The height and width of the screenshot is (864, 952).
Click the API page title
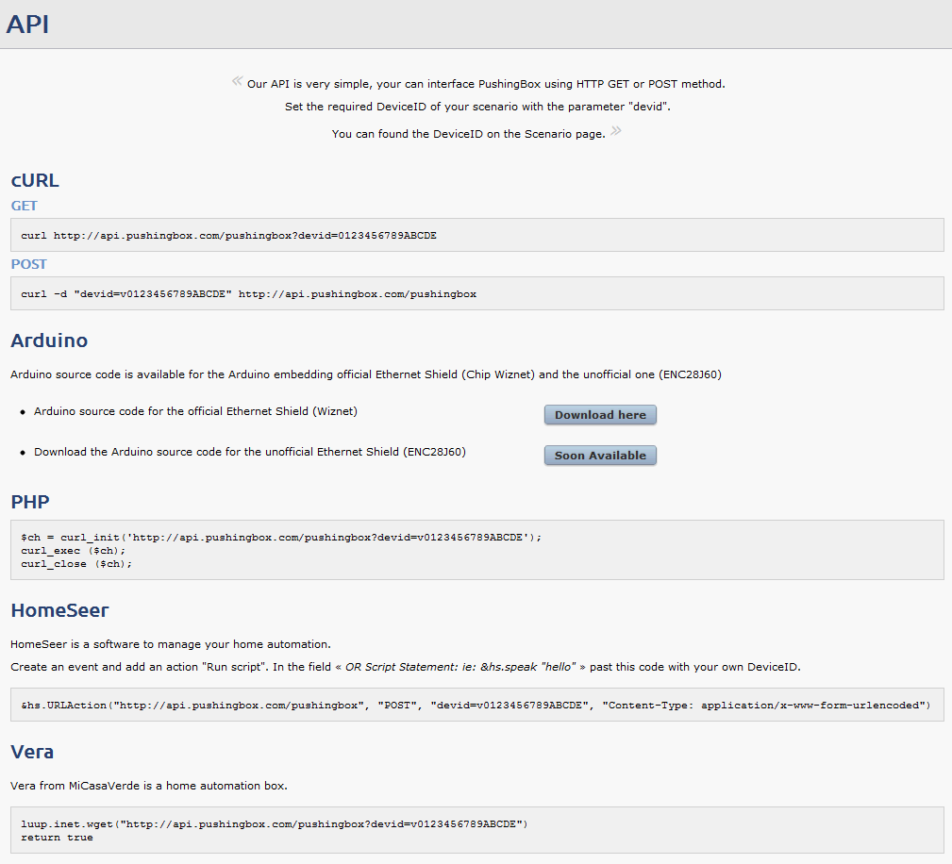(x=28, y=25)
